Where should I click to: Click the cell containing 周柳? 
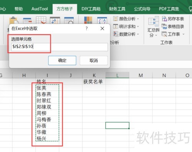(x=47, y=113)
